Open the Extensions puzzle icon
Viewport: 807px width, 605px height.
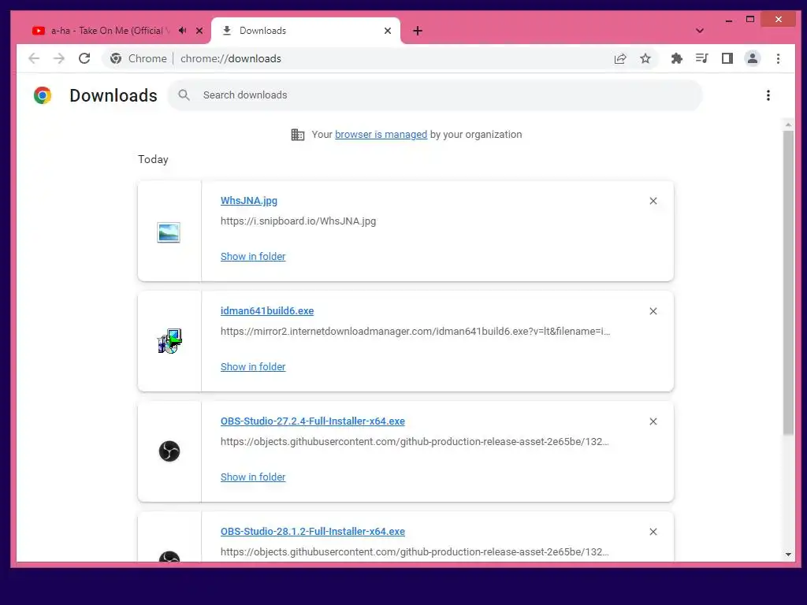[x=677, y=58]
